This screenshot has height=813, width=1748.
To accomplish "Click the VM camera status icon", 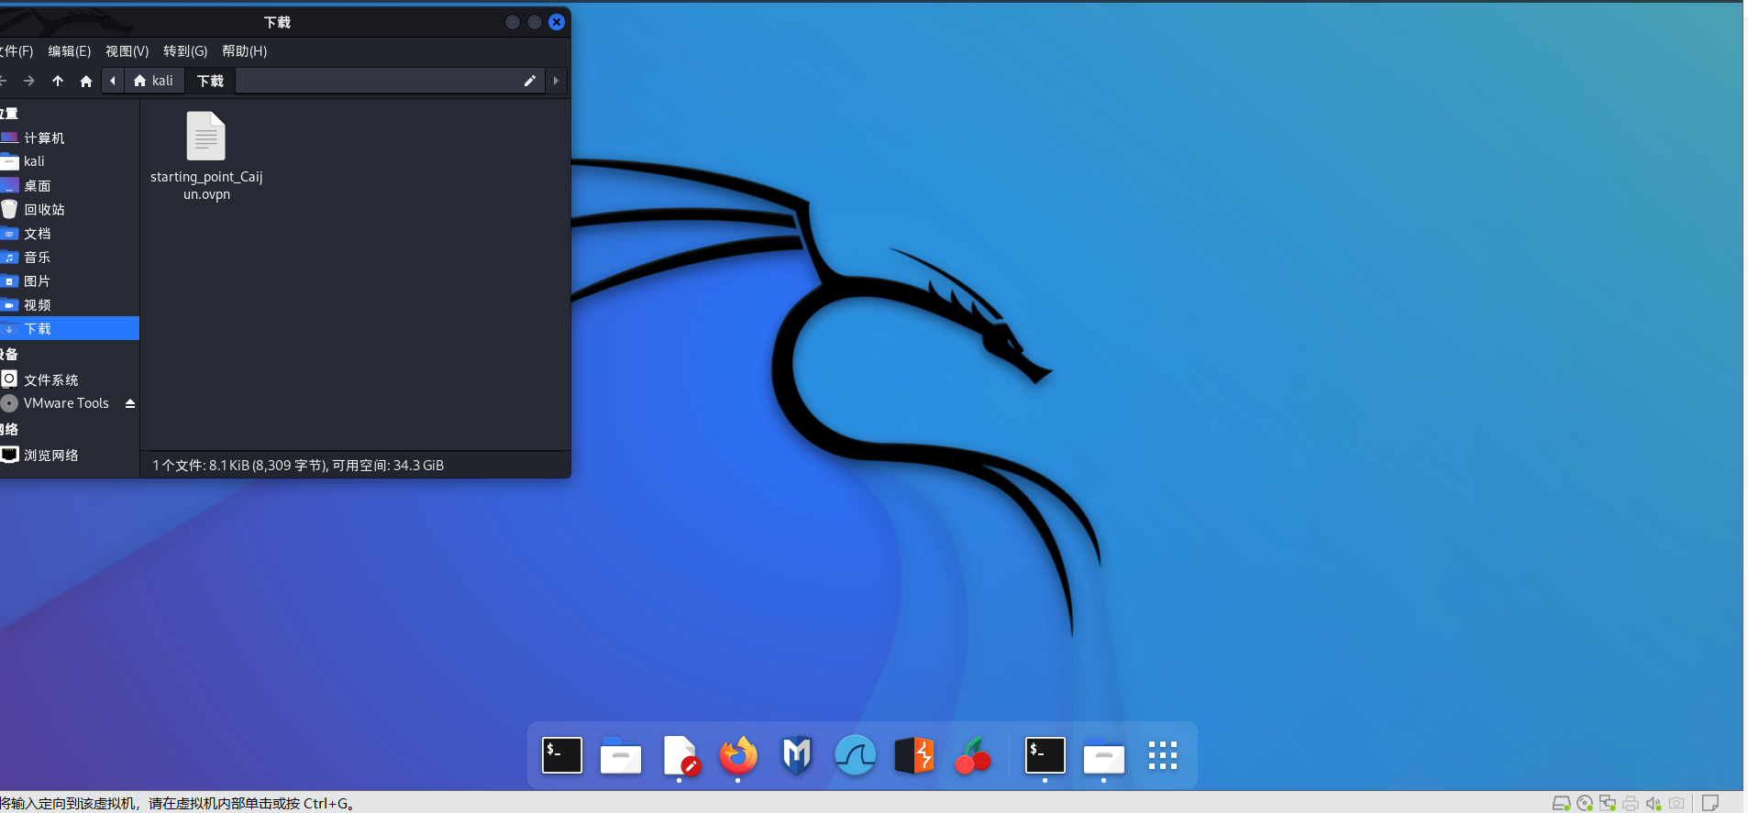I will (1676, 804).
